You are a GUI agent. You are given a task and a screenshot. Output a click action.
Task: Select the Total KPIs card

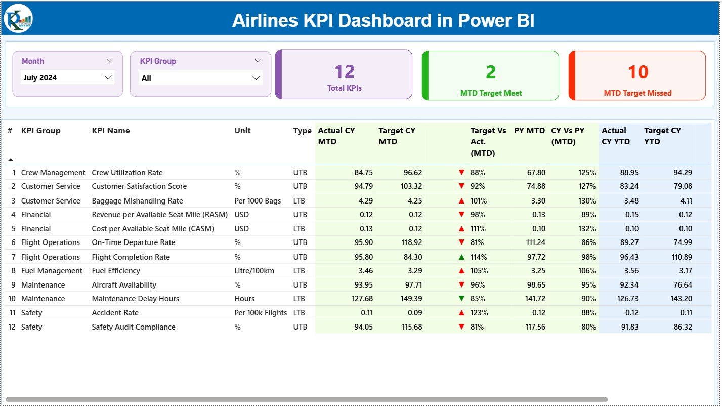344,74
